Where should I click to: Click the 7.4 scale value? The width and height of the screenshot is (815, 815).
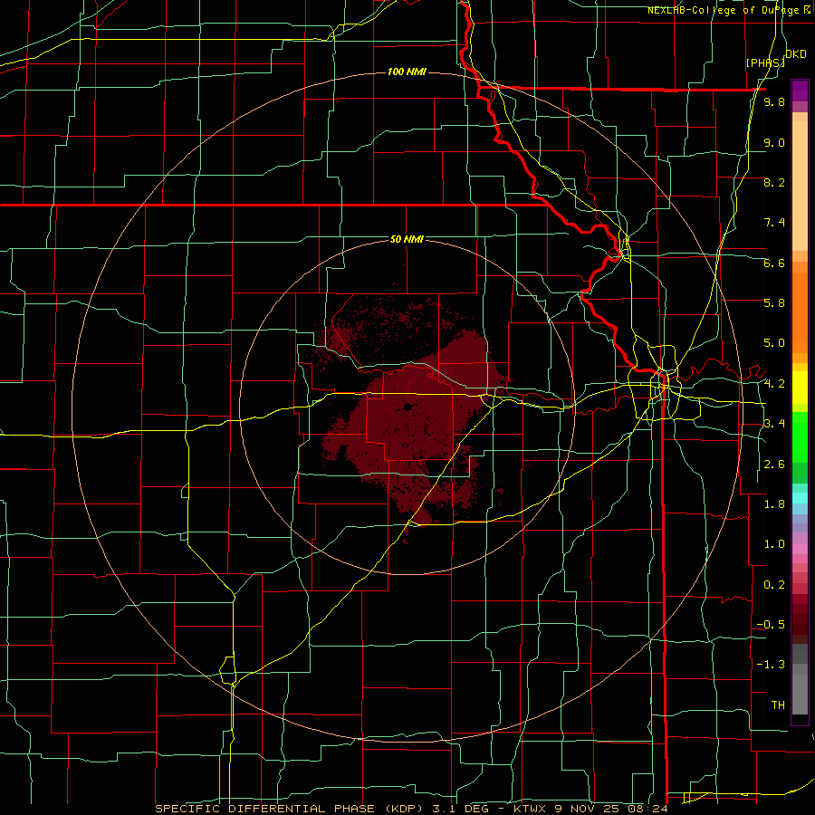point(774,223)
